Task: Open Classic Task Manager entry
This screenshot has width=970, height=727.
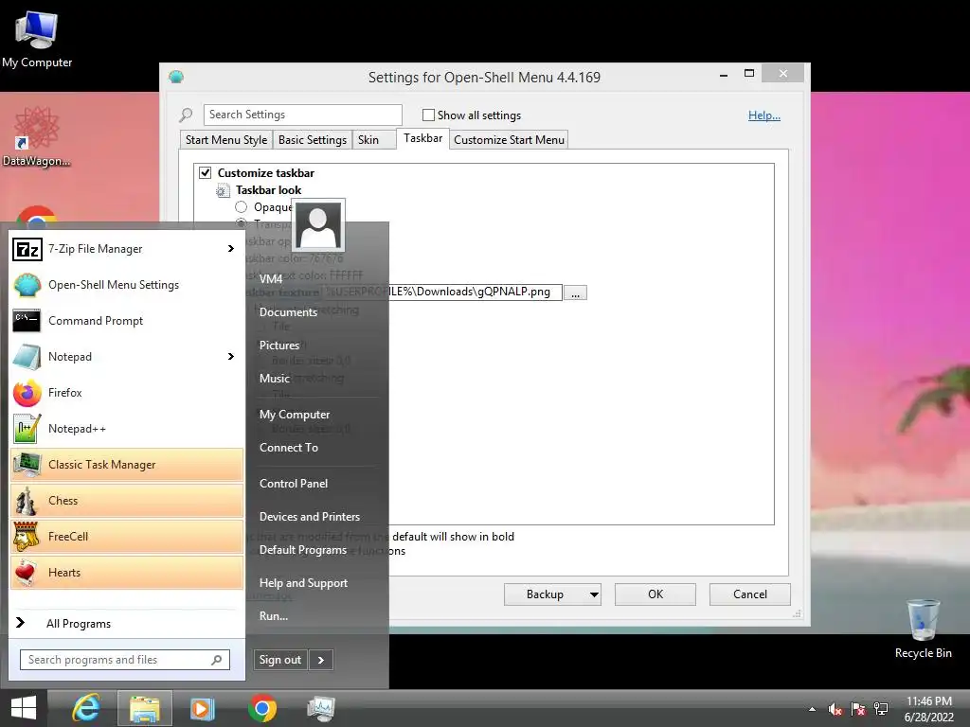Action: pos(126,464)
